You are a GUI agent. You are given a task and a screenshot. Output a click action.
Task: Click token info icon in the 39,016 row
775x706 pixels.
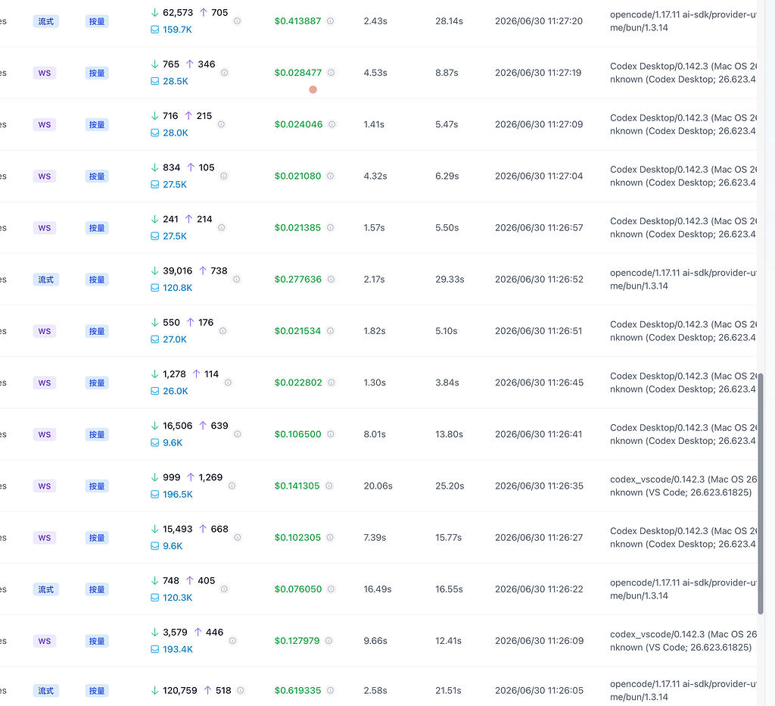[237, 280]
